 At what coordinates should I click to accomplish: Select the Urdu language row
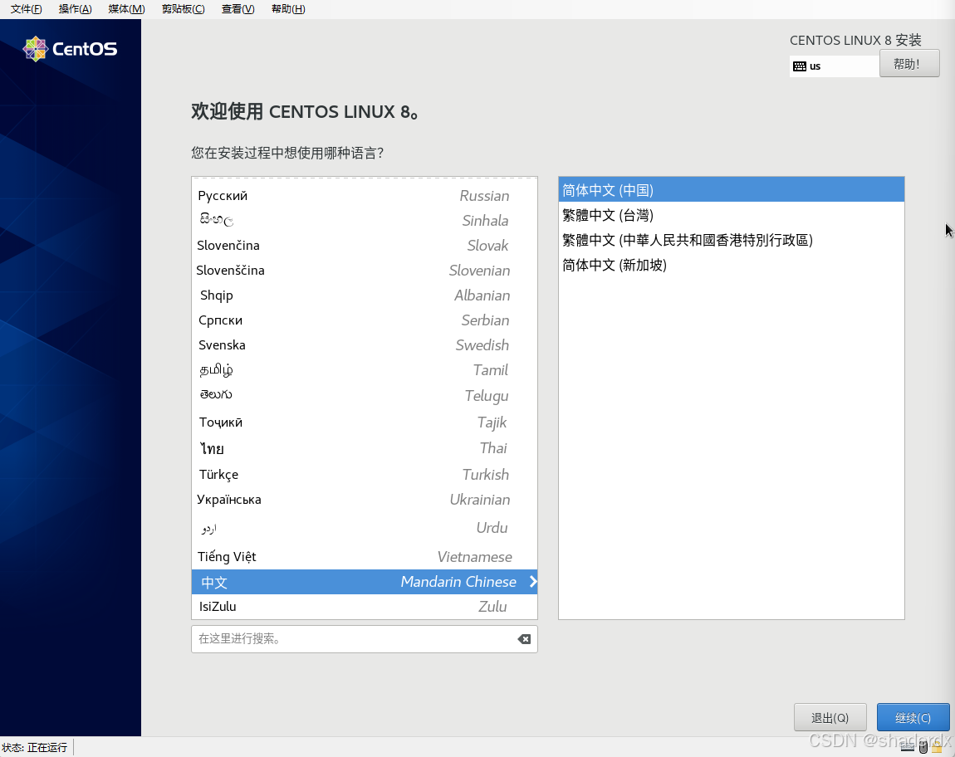pos(365,527)
